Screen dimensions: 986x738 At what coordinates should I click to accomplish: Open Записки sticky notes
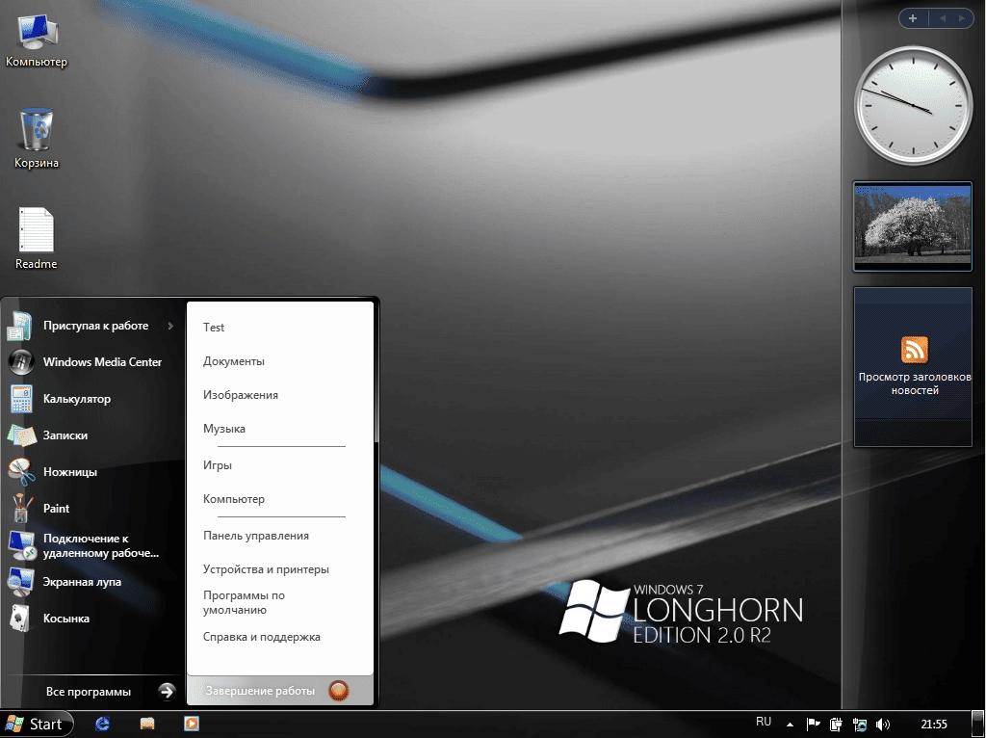pyautogui.click(x=91, y=435)
